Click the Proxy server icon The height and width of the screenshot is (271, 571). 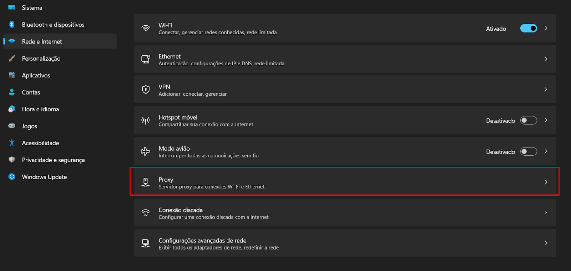146,182
